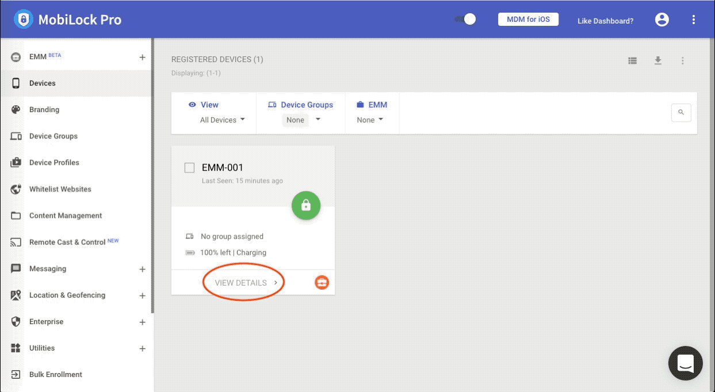Screen dimensions: 715x392
Task: Switch devices to list view
Action: [x=633, y=60]
